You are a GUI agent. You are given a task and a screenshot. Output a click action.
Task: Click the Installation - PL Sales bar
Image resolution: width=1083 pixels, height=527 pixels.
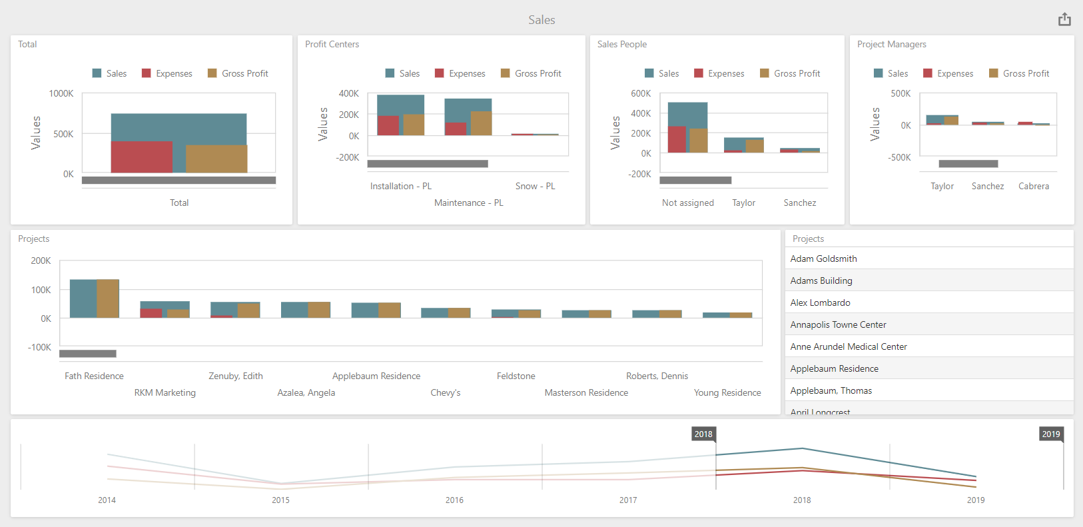[x=400, y=104]
